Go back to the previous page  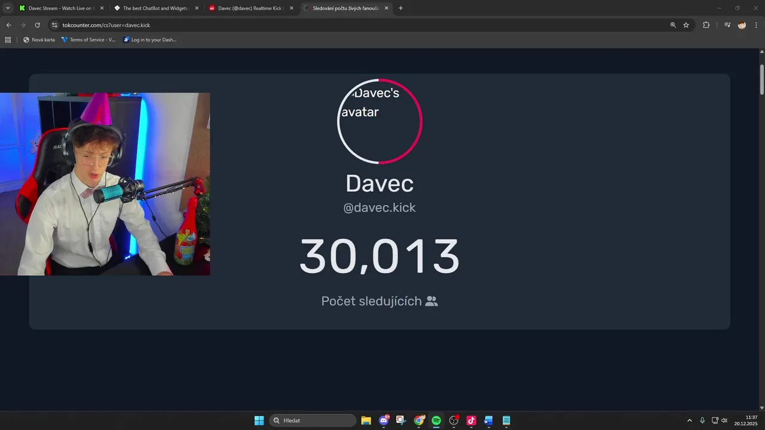(x=8, y=25)
